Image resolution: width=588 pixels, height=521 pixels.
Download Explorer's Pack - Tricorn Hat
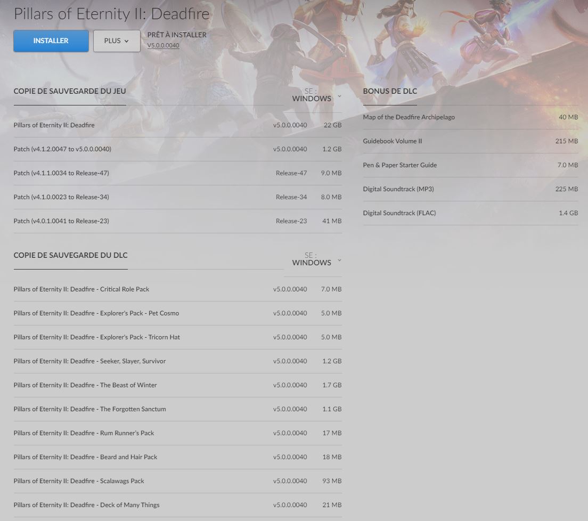click(x=177, y=337)
